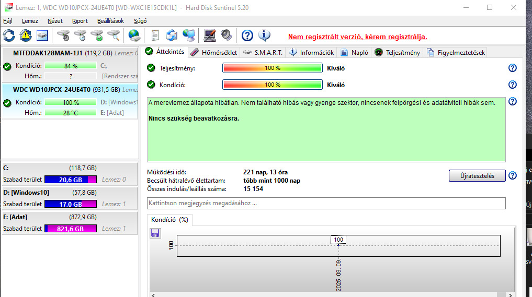Click the blue question mark help toolbar icon
532x297 pixels.
247,35
